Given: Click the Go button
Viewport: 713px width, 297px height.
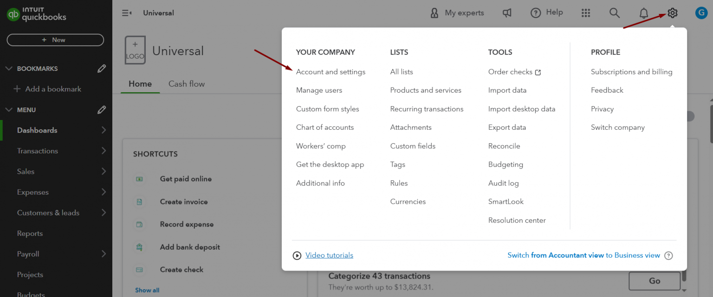Looking at the screenshot, I should 655,281.
